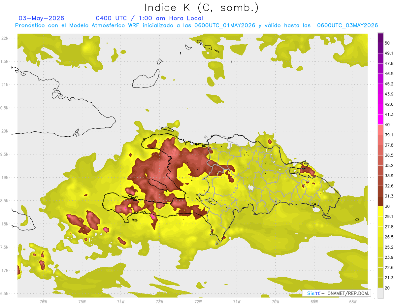396x306 pixels.
Task: Click the olive 20 legend color band
Action: (x=380, y=283)
